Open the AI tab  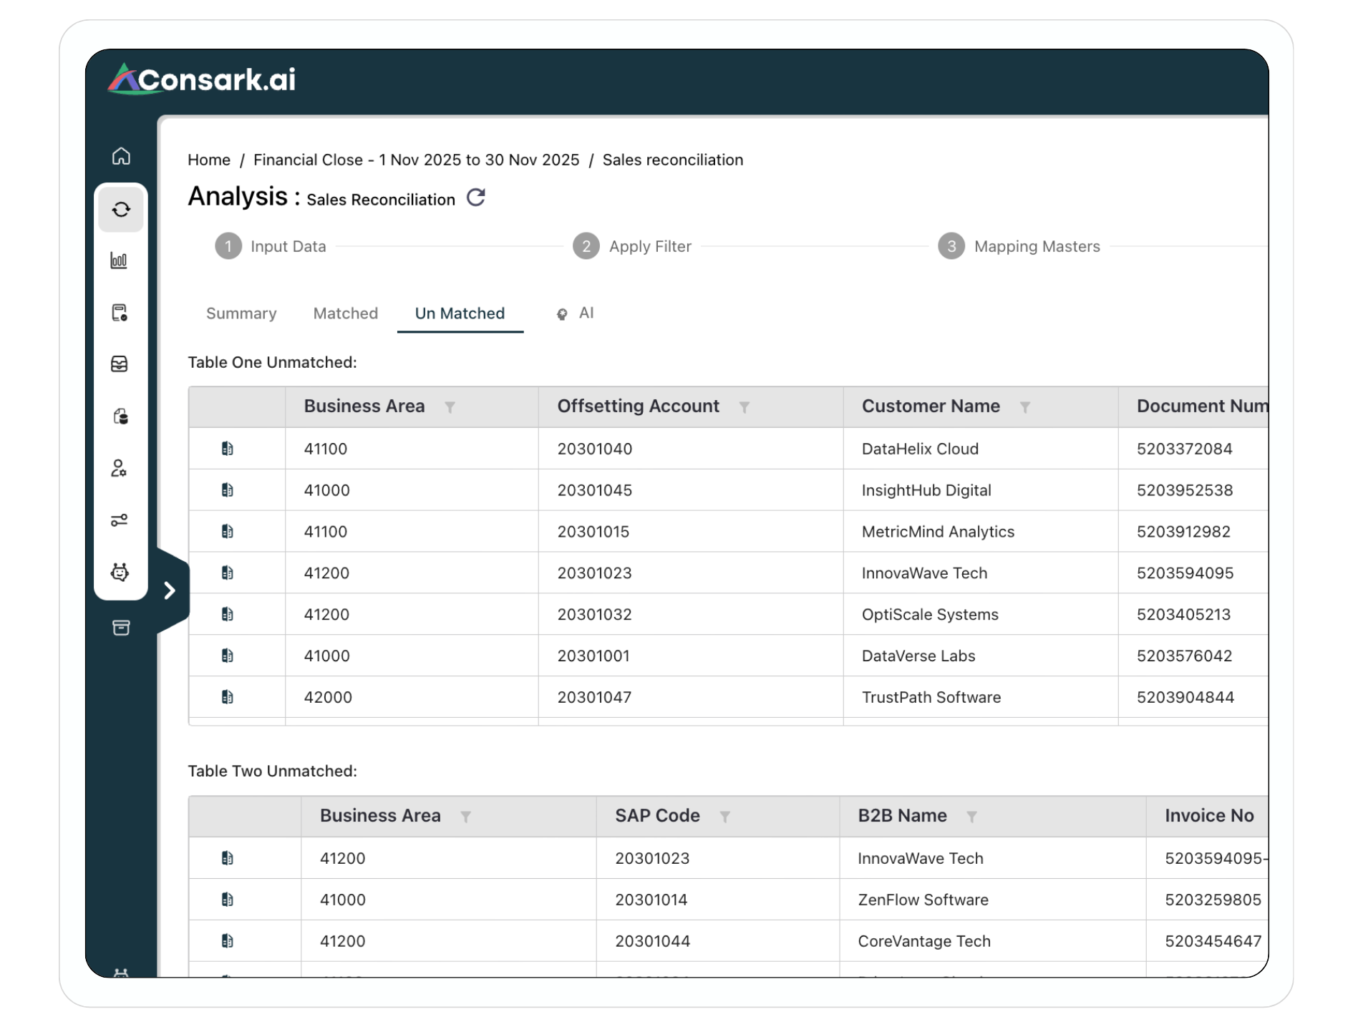pyautogui.click(x=576, y=313)
